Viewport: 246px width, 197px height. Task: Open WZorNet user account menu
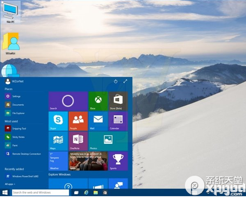(x=14, y=82)
